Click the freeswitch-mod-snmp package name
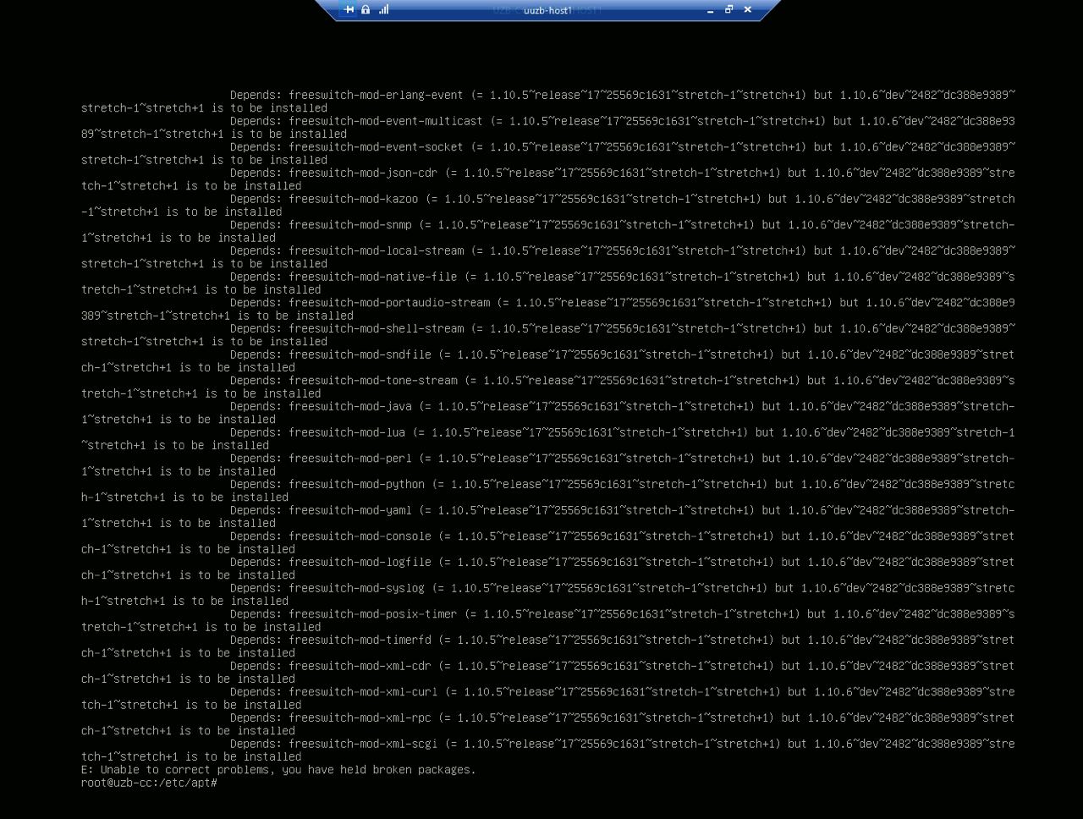 pyautogui.click(x=350, y=225)
